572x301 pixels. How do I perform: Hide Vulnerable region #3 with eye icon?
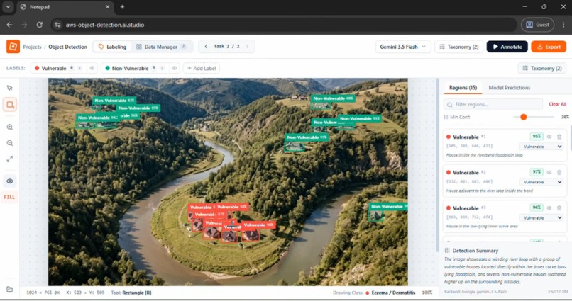point(549,208)
